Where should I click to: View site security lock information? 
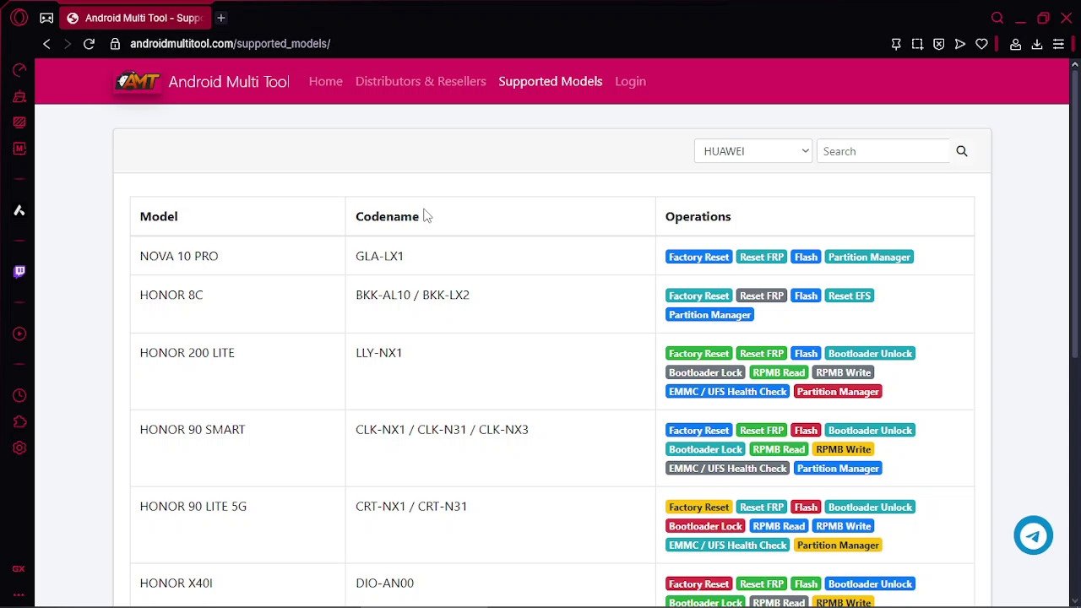[116, 44]
